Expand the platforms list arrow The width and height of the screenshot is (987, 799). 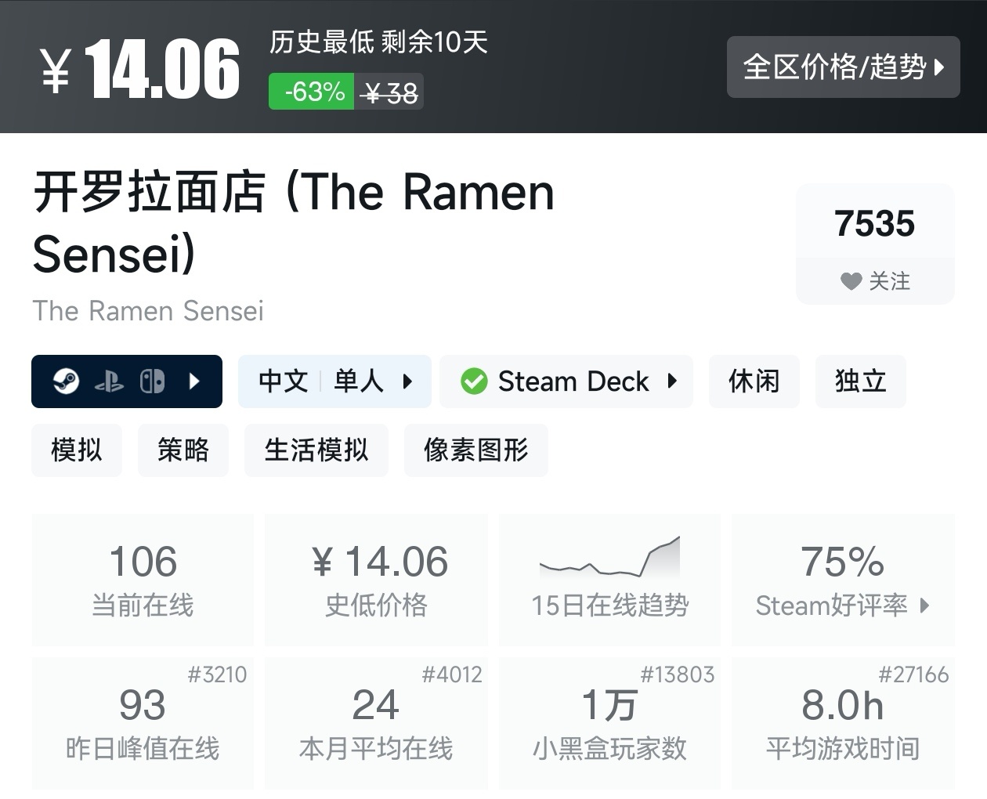coord(195,381)
